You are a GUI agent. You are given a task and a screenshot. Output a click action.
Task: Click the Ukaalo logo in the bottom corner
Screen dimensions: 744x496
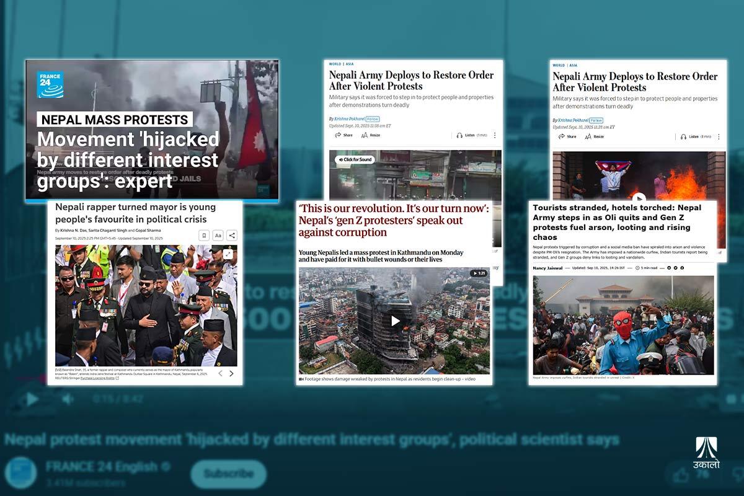[x=707, y=453]
